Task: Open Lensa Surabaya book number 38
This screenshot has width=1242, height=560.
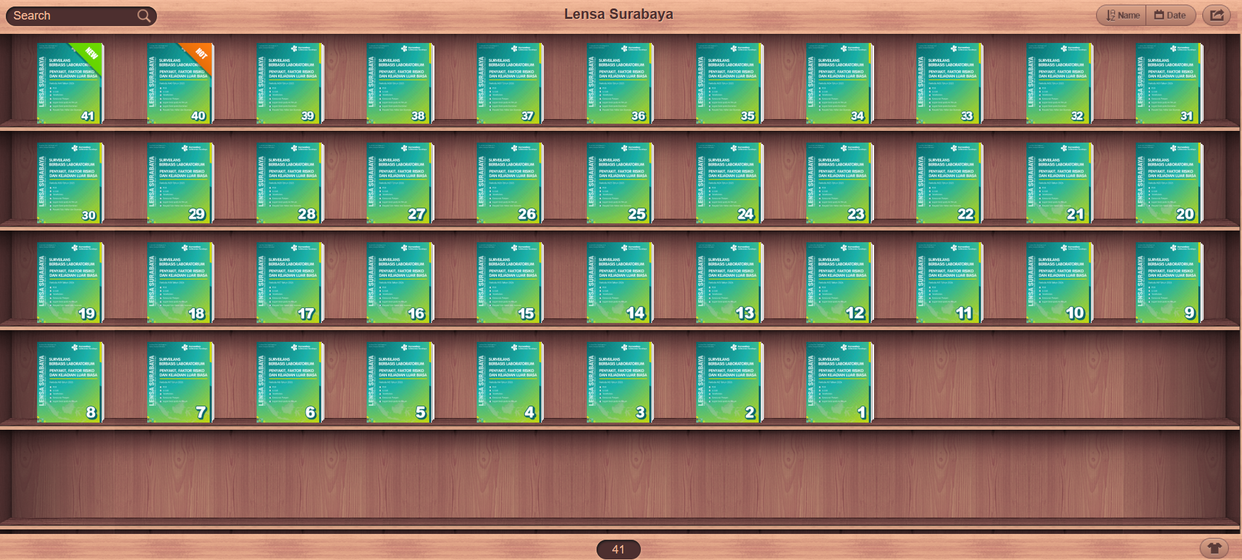Action: 400,83
